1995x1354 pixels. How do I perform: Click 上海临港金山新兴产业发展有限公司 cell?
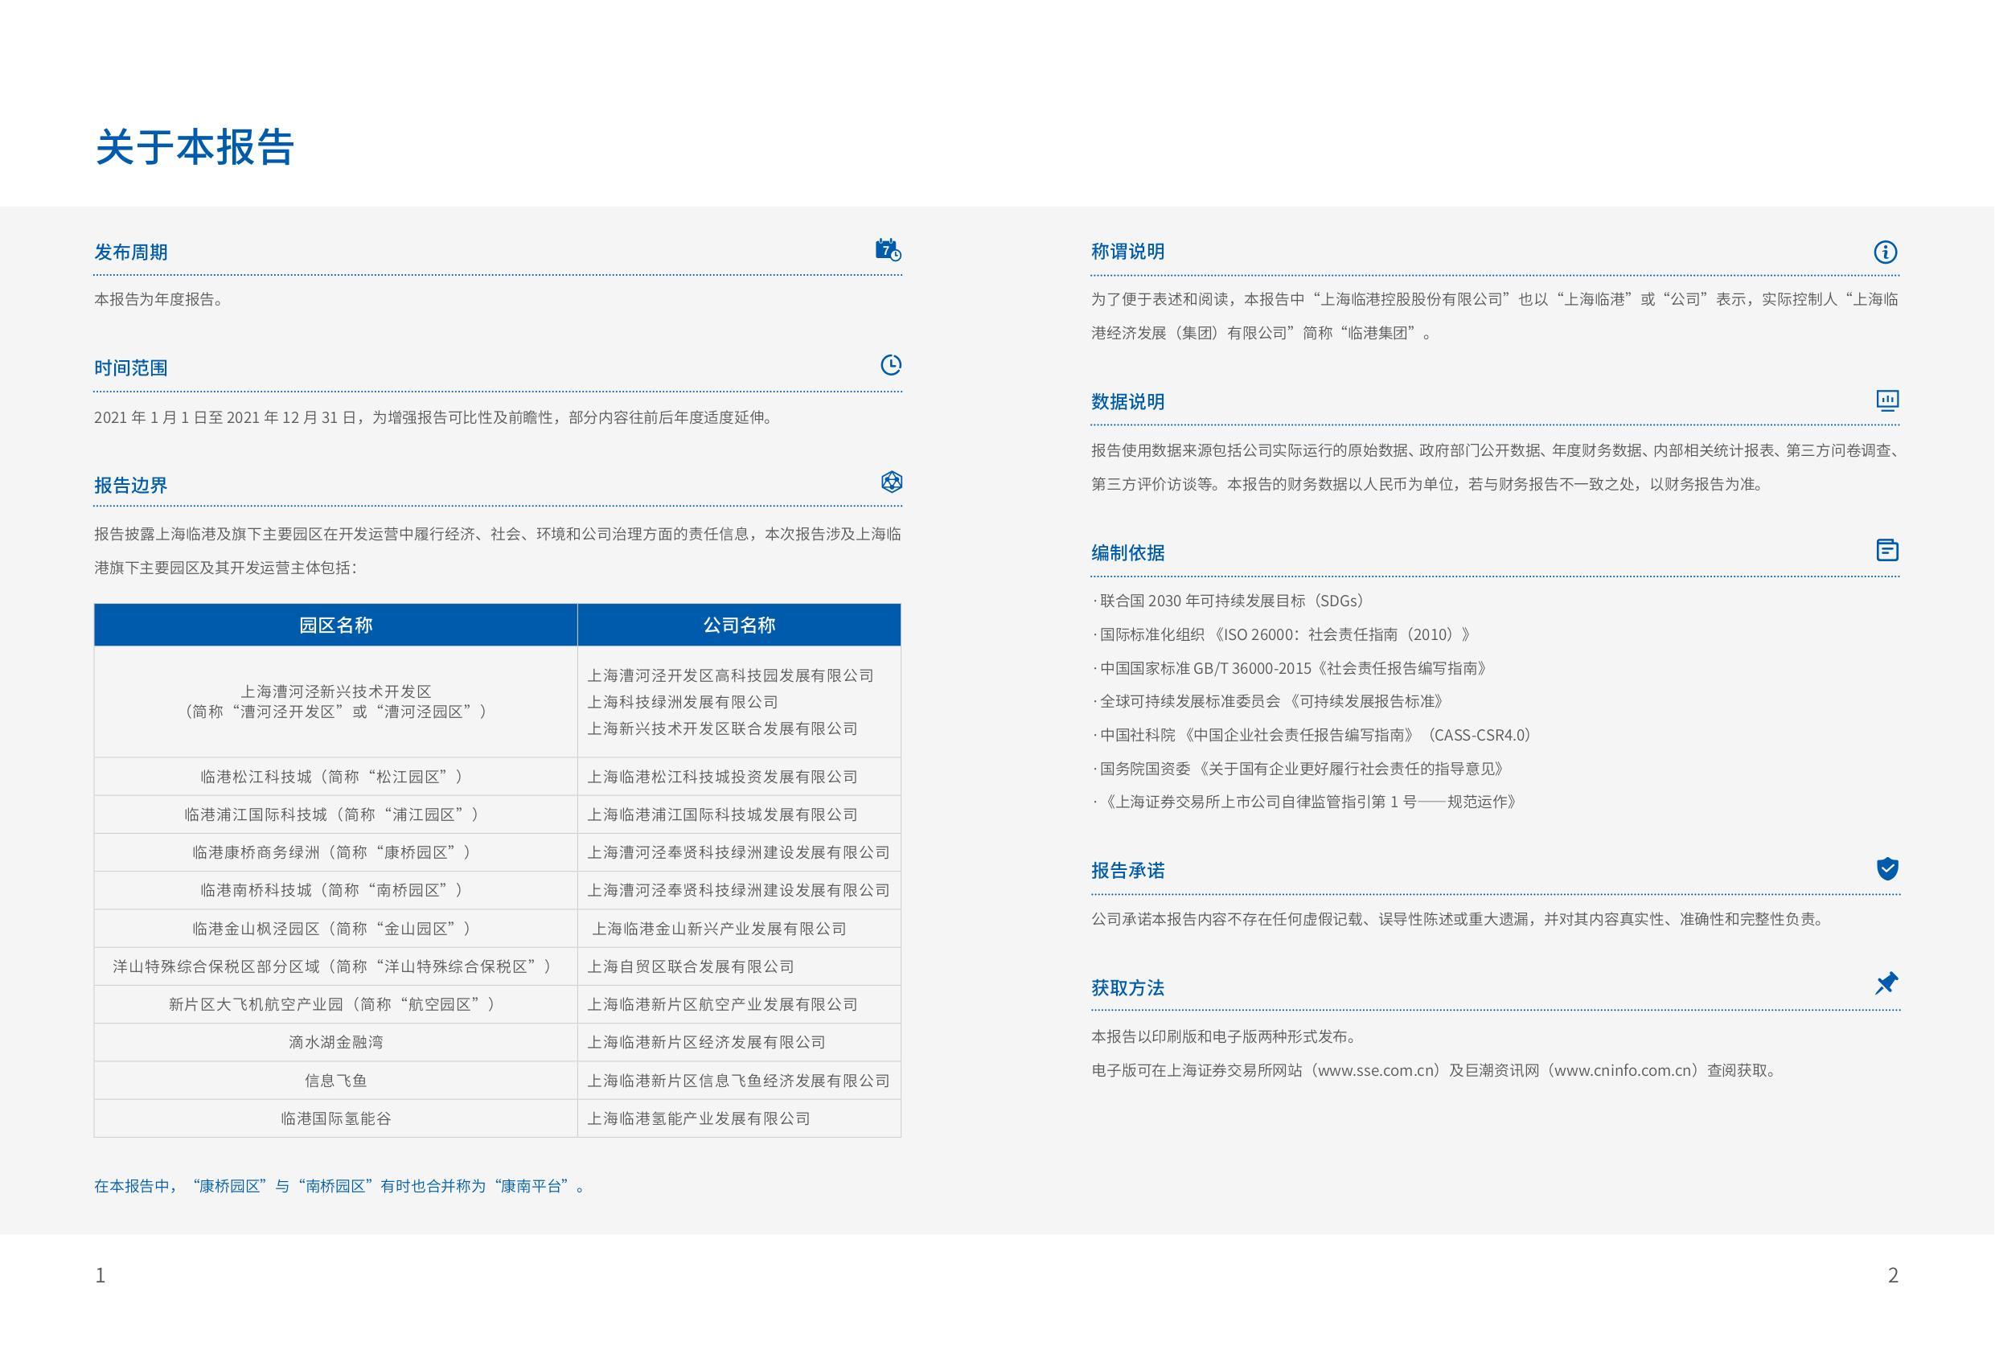[x=739, y=929]
